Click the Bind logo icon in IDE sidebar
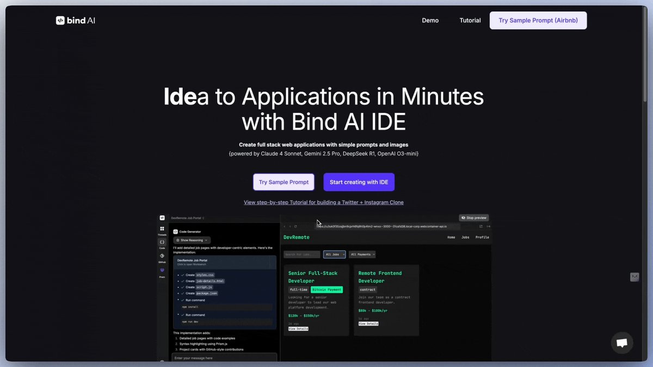This screenshot has width=653, height=367. tap(162, 217)
